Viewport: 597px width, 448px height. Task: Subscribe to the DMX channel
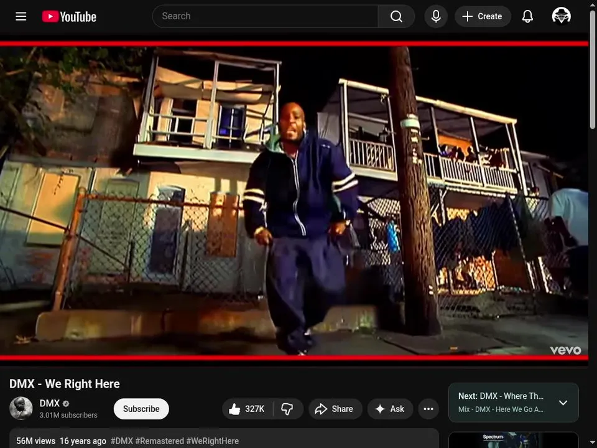141,409
